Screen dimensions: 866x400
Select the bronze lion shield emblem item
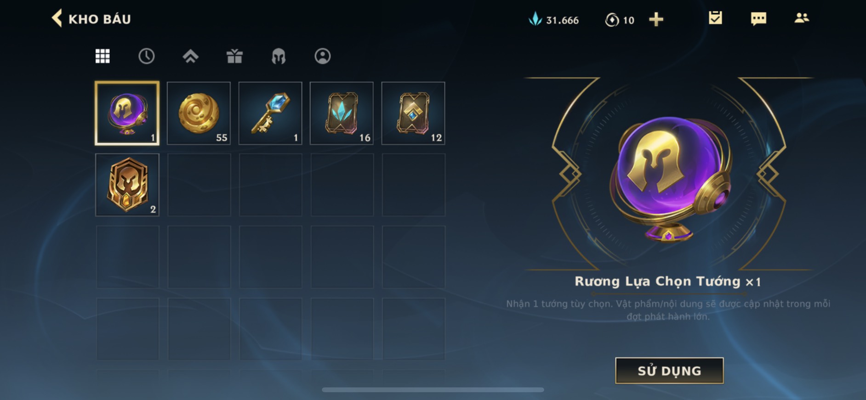pyautogui.click(x=127, y=185)
